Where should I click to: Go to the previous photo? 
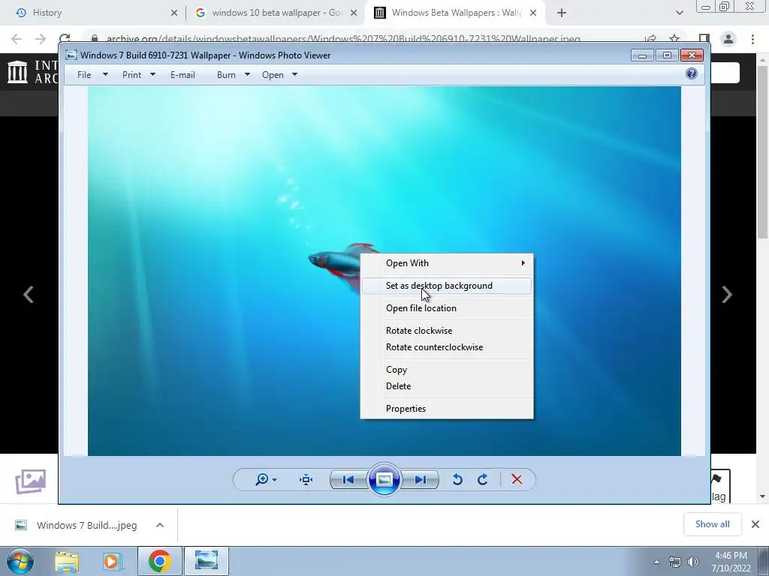[348, 479]
